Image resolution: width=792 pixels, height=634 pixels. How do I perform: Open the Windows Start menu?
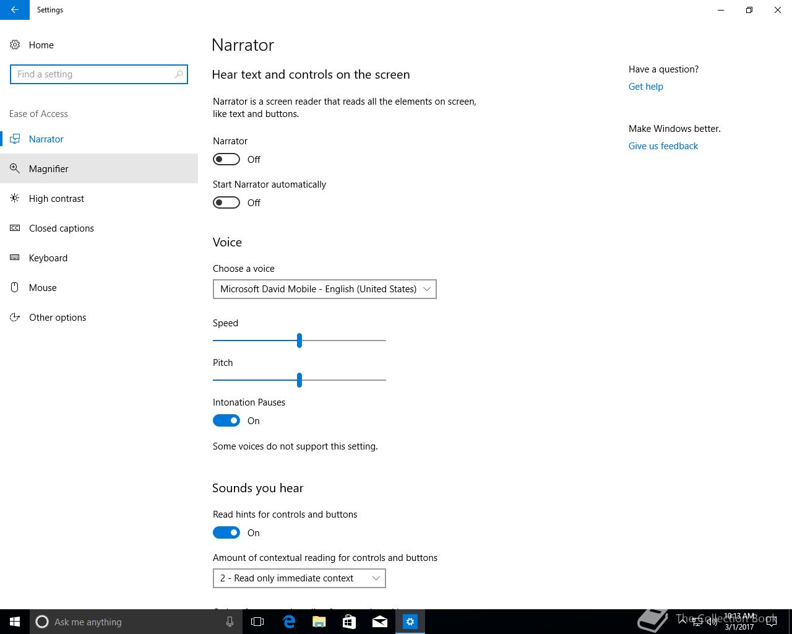[x=15, y=622]
